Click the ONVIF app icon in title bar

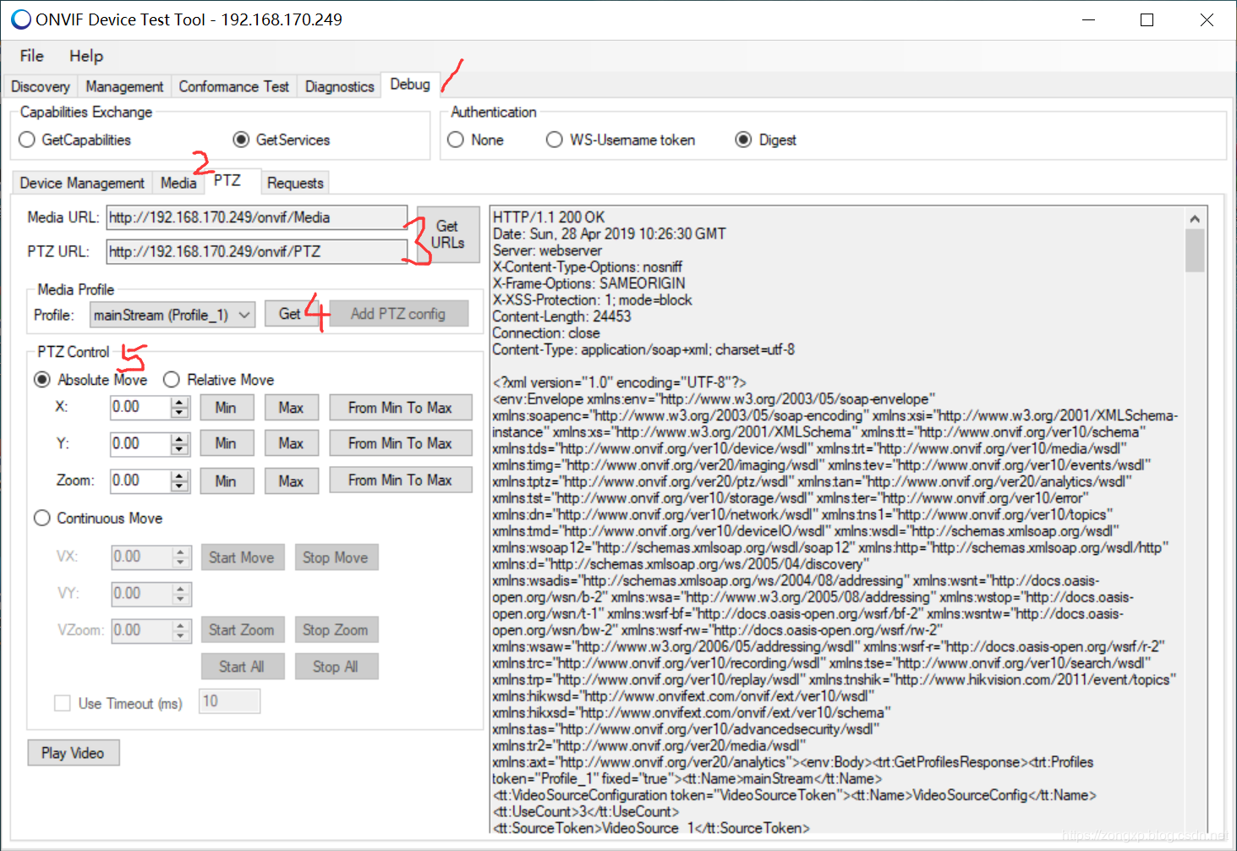20,19
